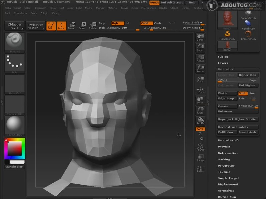Viewport: 266px width, 199px height.
Task: Toggle the Rgb mode button
Action: (x=118, y=23)
